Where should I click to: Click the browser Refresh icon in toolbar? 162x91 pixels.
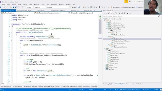(79, 7)
